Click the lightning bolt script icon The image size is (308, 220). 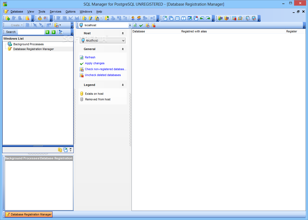(91, 18)
